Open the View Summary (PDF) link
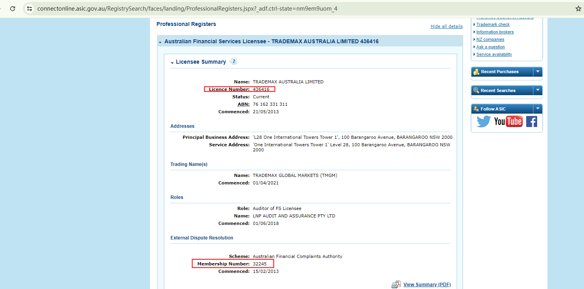This screenshot has width=584, height=289. (x=427, y=285)
